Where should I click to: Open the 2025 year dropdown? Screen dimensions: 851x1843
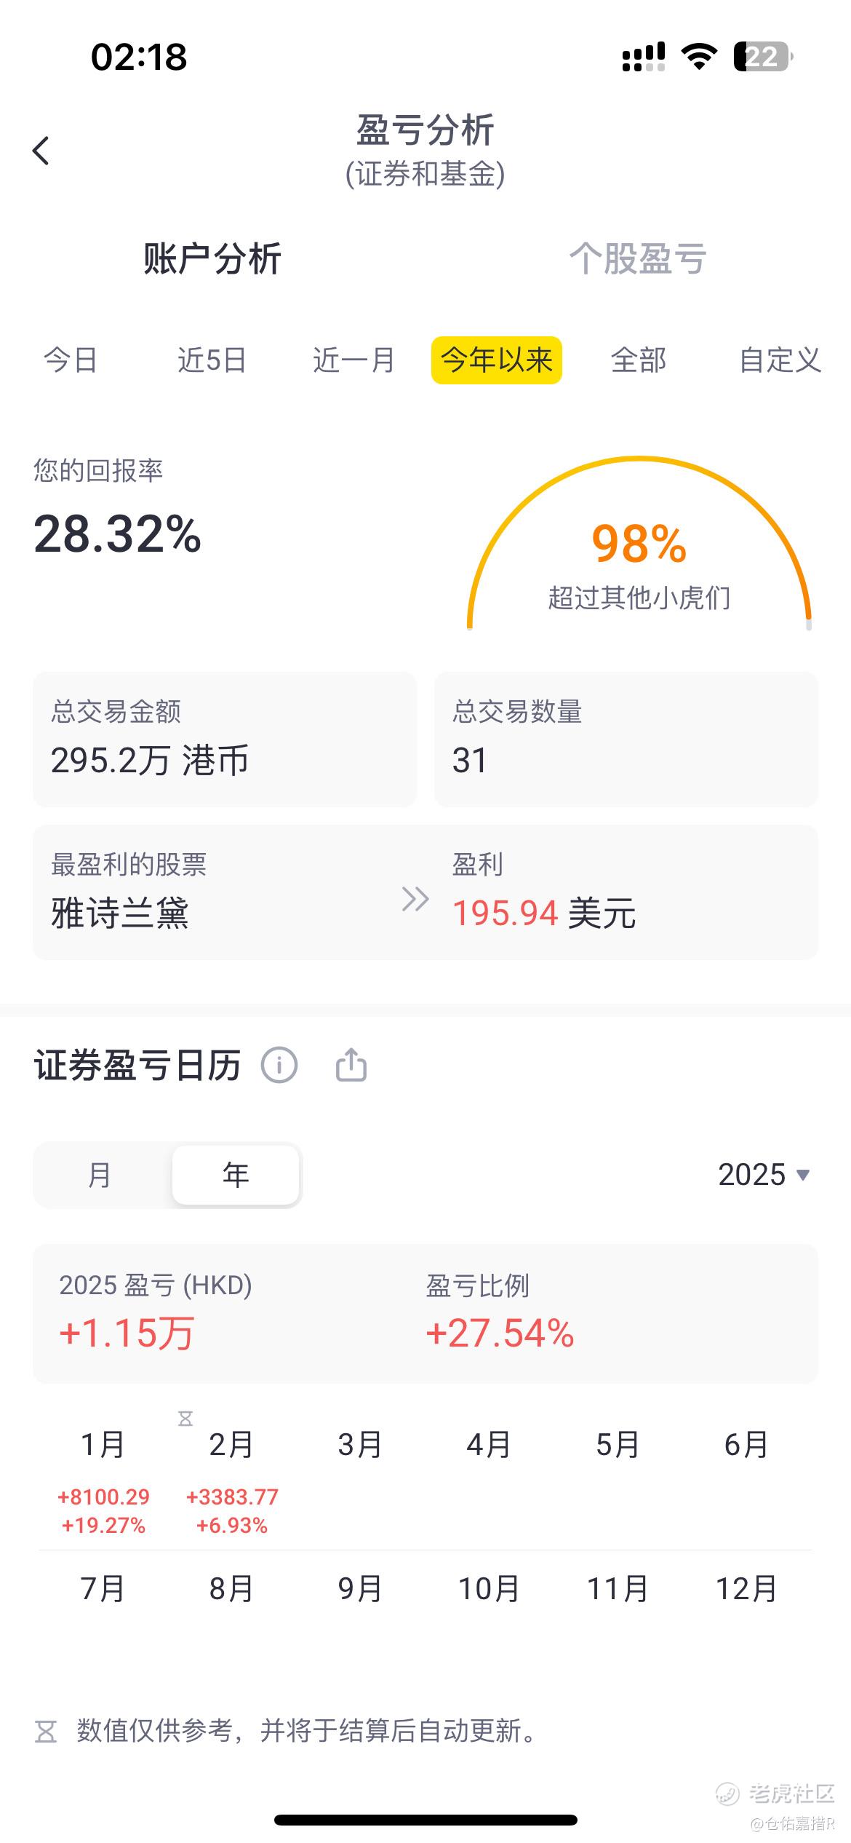point(764,1174)
